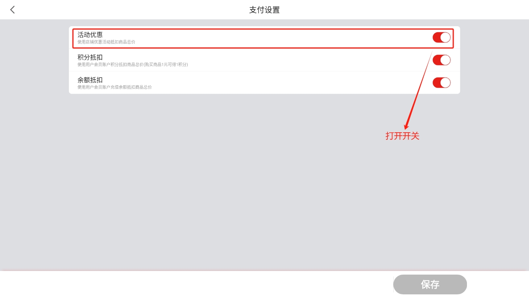Click the white knob of 活动优惠 switch
The height and width of the screenshot is (298, 529).
pos(445,38)
